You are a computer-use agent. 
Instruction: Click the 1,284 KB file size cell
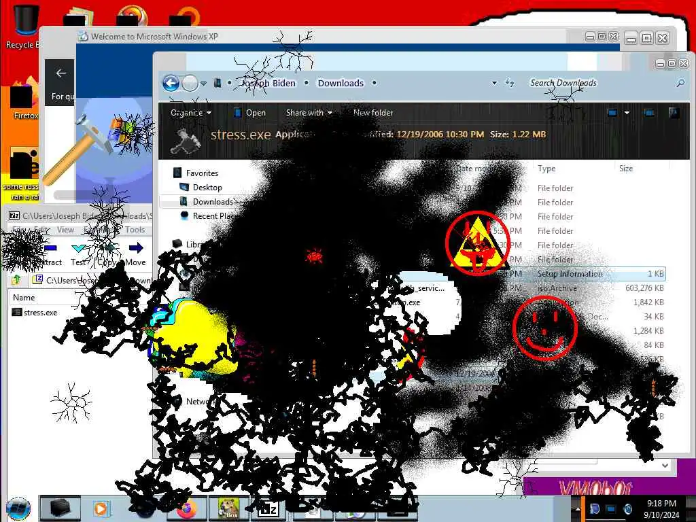click(648, 331)
